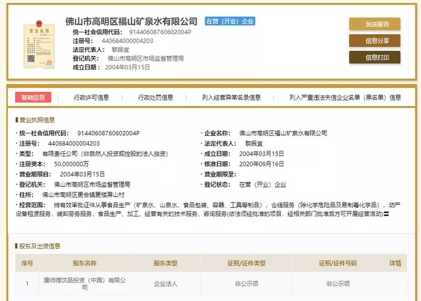Click 核准日期 value 2020年09月16日
Screen dimensions: 421x301
pos(262,164)
